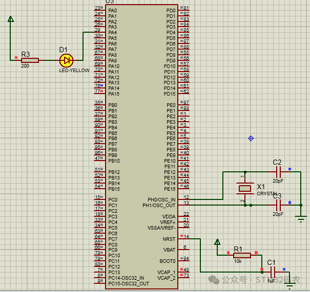Click the PE15 pin label
This screenshot has height=292, width=310.
pos(170,189)
